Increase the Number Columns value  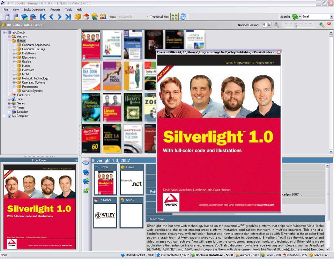click(x=269, y=24)
